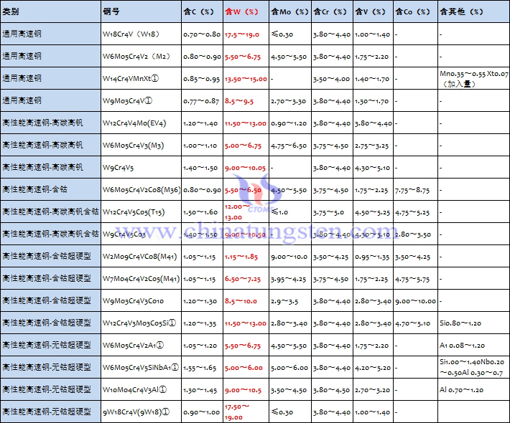Select the 9.00~10.0 molybdenum value
Screen dimensions: 510x423
(x=289, y=257)
